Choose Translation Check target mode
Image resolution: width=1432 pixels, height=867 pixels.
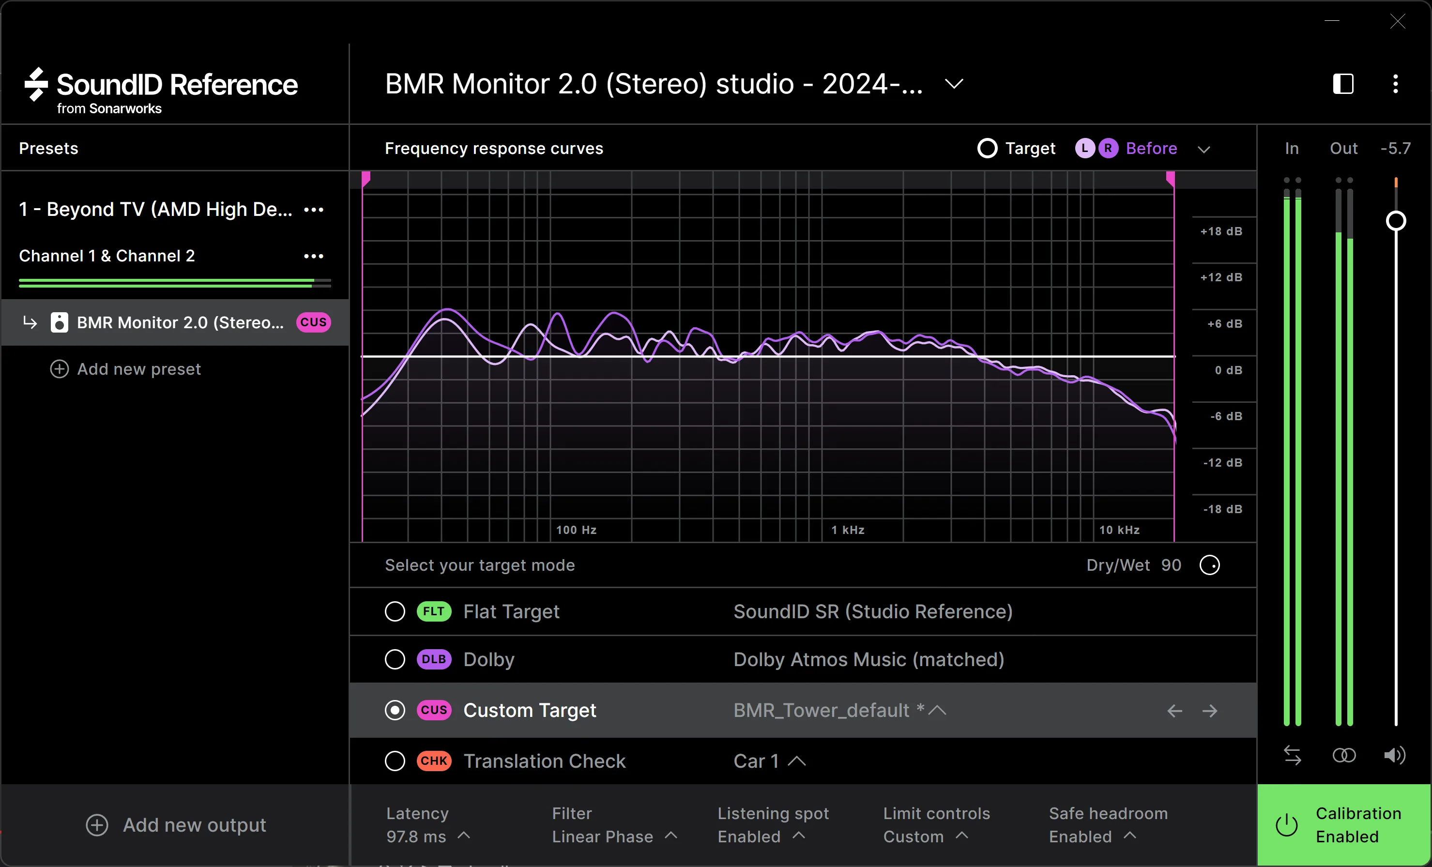395,761
